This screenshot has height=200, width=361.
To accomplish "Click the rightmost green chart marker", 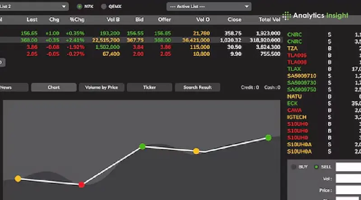I will click(268, 137).
